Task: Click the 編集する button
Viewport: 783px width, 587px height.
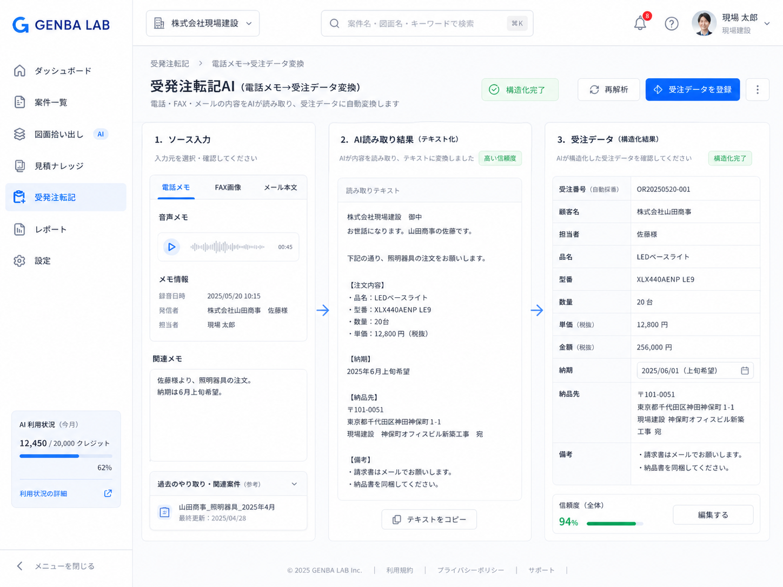Action: coord(713,515)
